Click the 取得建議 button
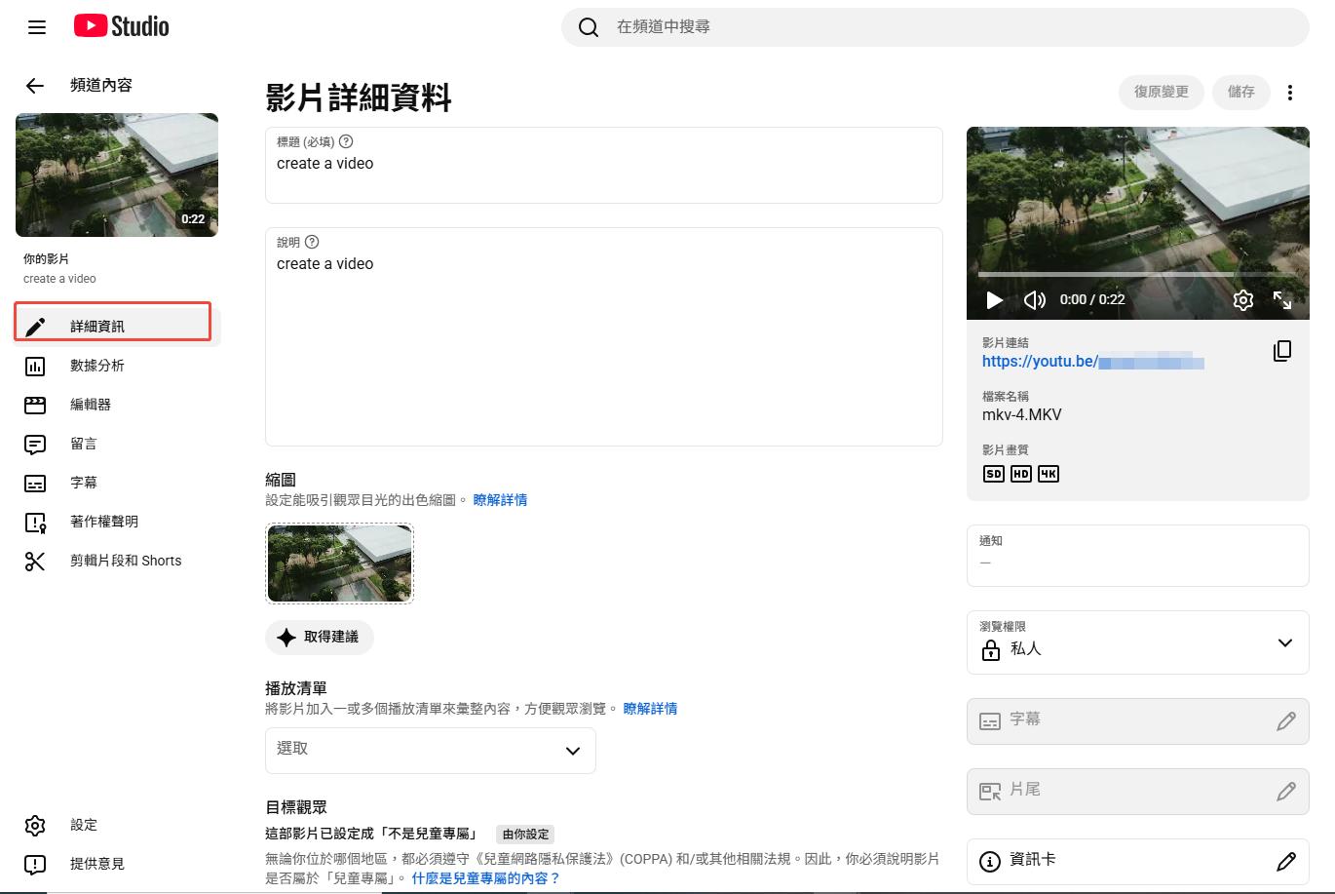Screen dimensions: 1335x894 tap(320, 637)
